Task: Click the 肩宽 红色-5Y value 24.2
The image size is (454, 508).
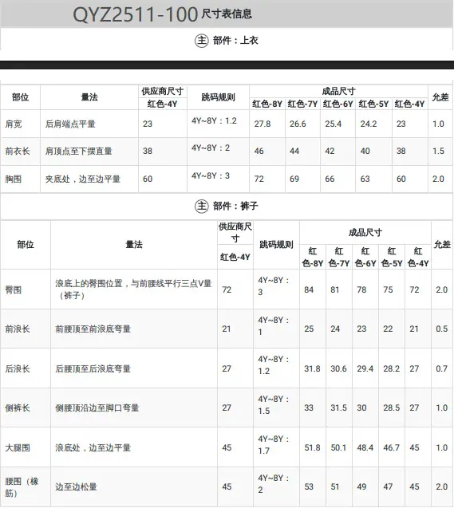Action: (x=369, y=124)
